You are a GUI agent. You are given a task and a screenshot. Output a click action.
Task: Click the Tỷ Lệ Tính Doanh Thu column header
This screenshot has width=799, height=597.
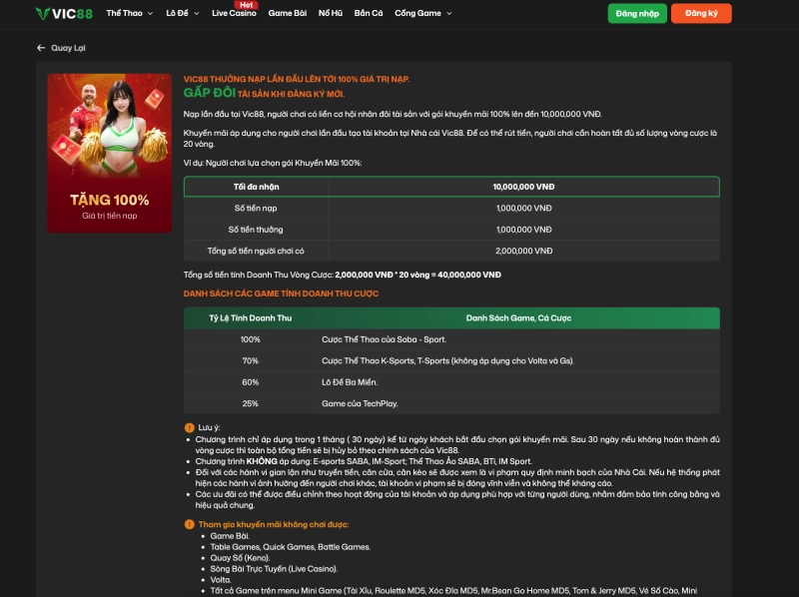251,318
